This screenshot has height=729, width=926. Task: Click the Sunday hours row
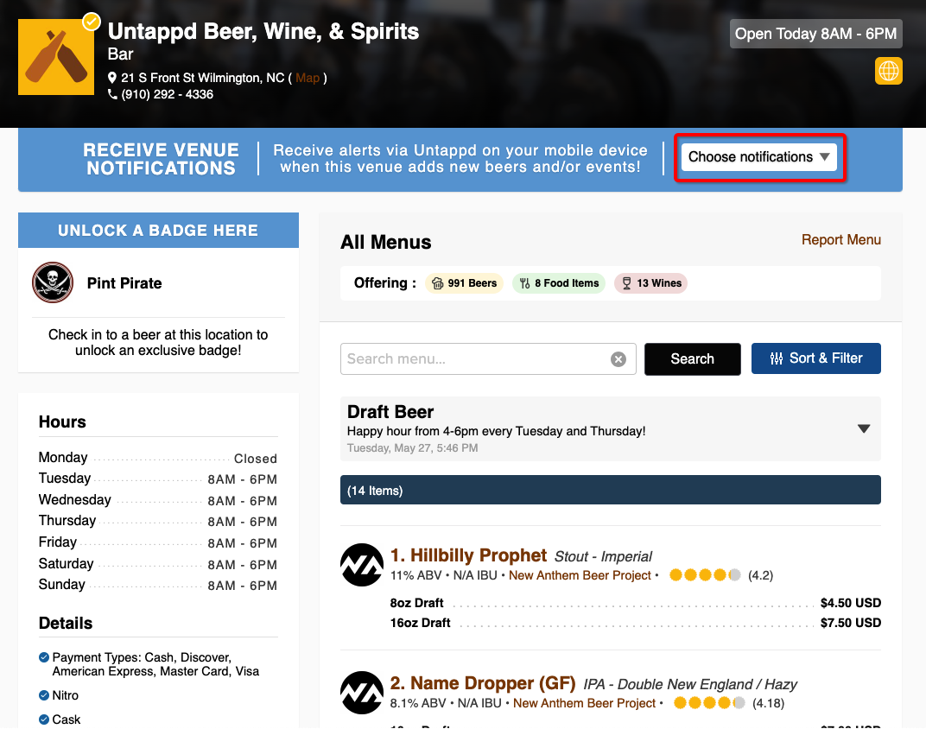(x=158, y=585)
